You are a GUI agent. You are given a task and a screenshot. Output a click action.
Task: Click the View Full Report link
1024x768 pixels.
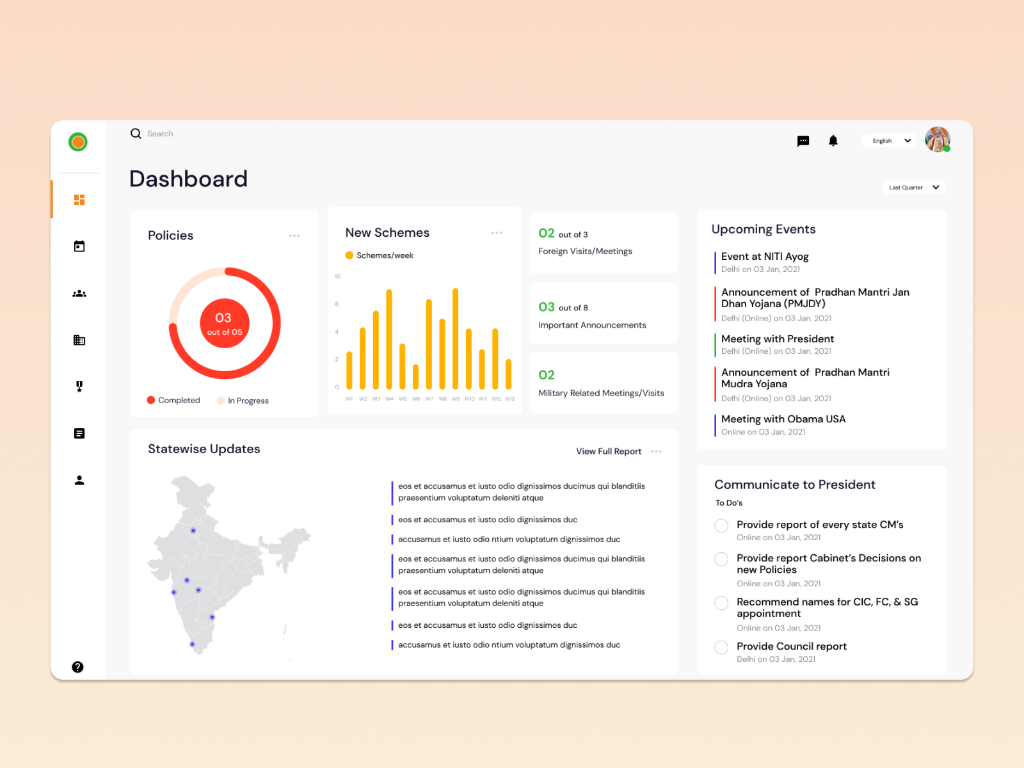(x=609, y=451)
